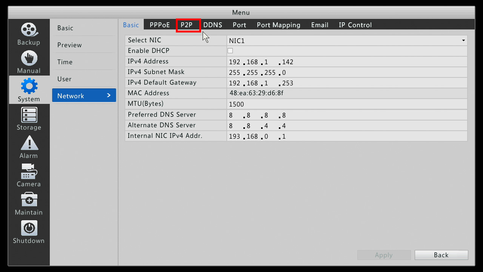Open the Camera section icon
Image resolution: width=483 pixels, height=272 pixels.
29,172
